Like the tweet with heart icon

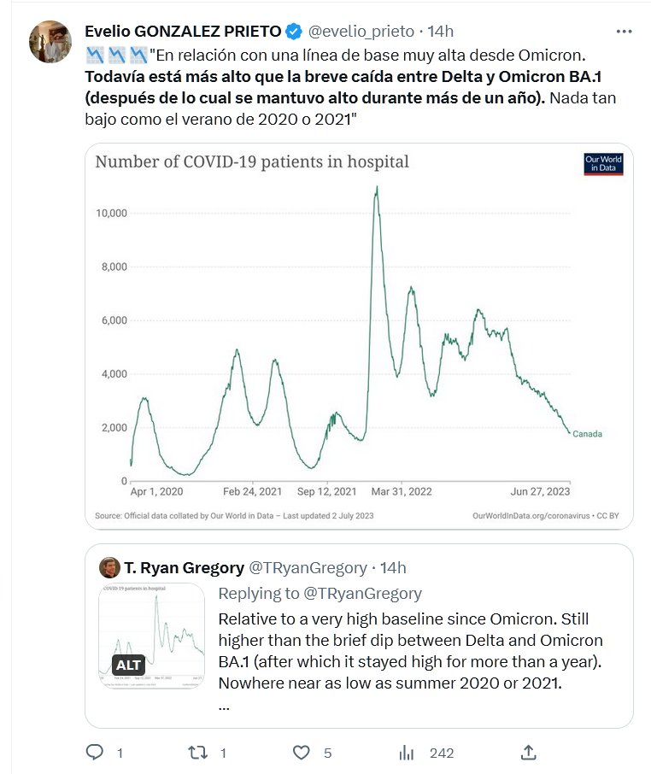click(x=301, y=753)
